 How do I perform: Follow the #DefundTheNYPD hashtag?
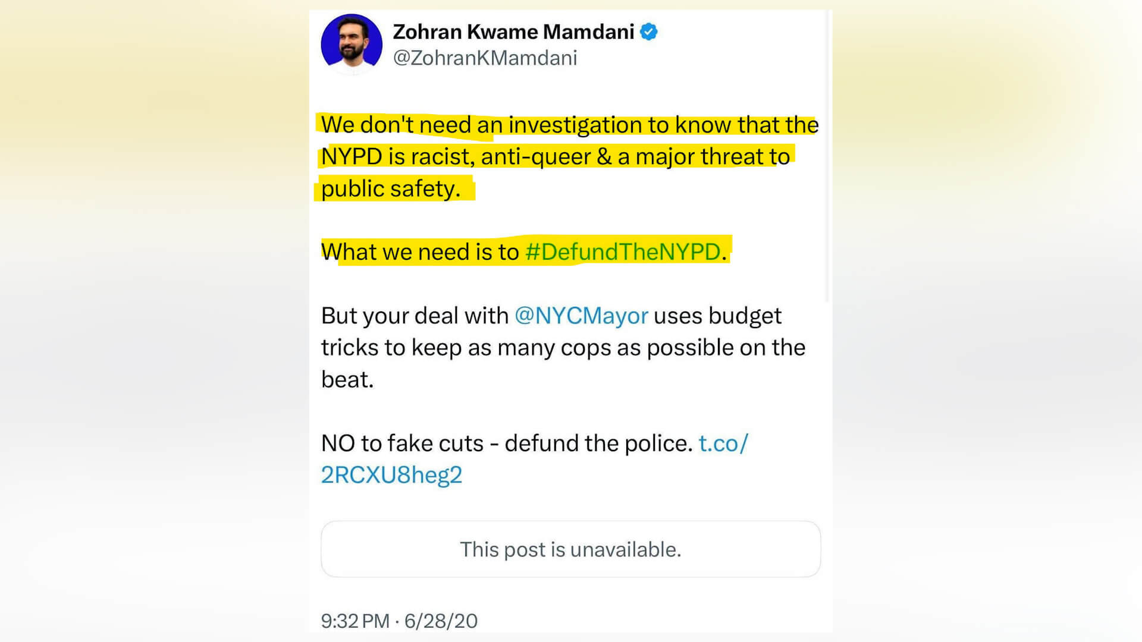[623, 252]
